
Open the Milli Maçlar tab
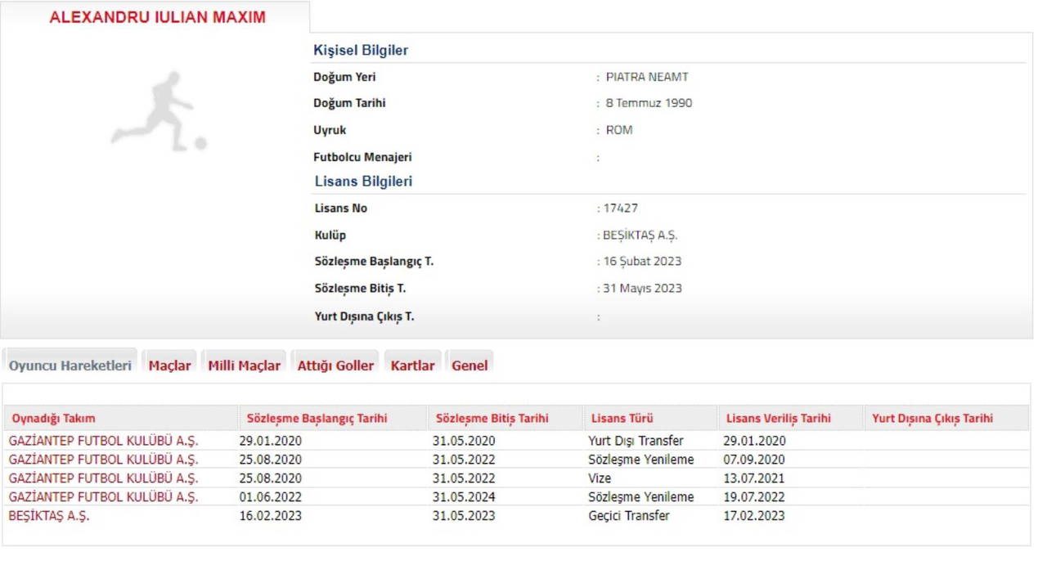(244, 366)
